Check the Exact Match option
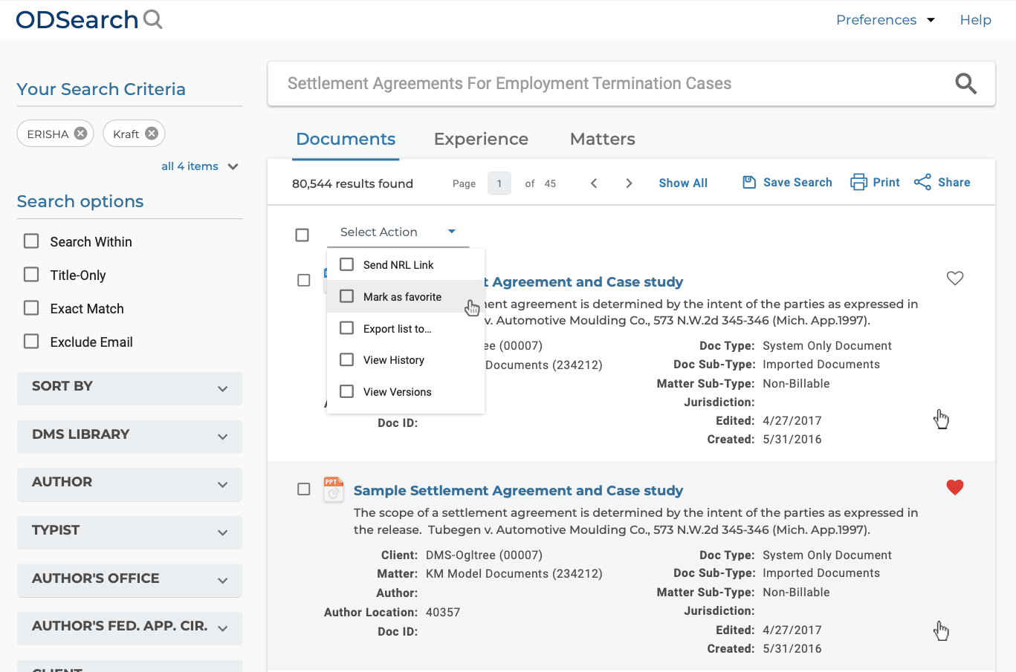Viewport: 1016px width, 672px height. click(x=31, y=308)
